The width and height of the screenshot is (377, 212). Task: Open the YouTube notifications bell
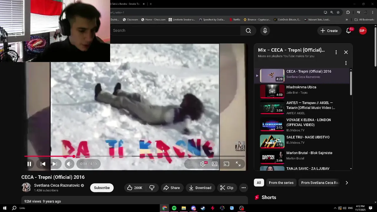[x=349, y=31]
